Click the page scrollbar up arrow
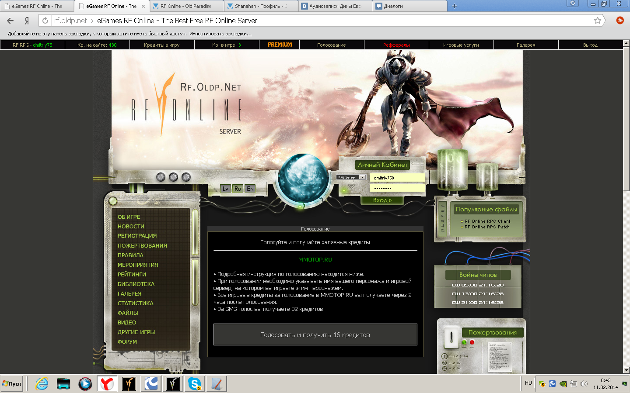Image resolution: width=630 pixels, height=393 pixels. [x=626, y=43]
